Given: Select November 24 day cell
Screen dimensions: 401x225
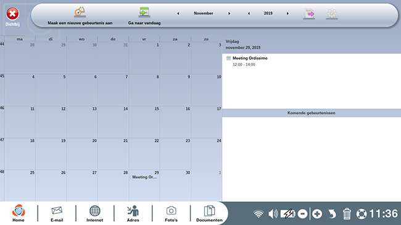Looking at the screenshot, I should pos(207,154).
